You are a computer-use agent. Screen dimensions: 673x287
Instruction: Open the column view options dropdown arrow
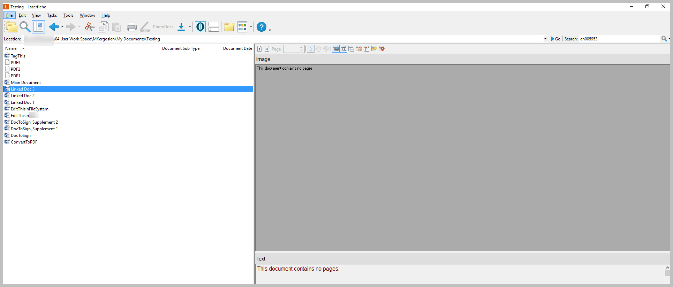[x=251, y=27]
